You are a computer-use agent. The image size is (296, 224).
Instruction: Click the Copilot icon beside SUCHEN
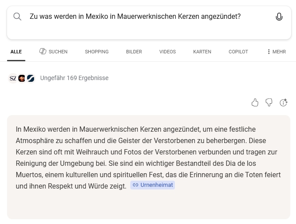[x=43, y=51]
